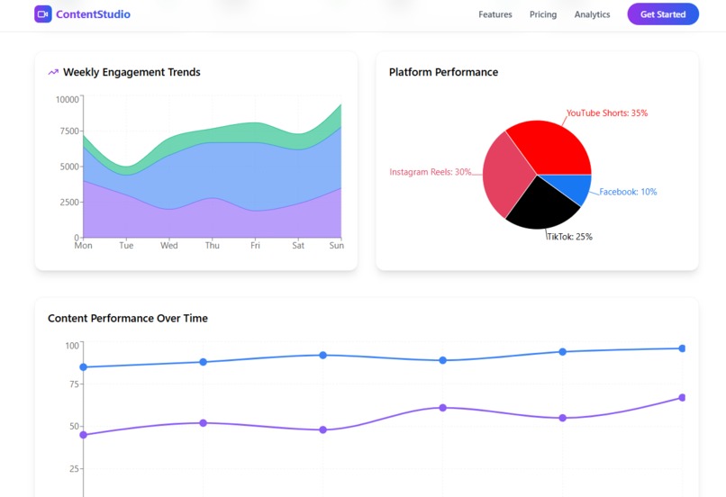Click the last purple line data point
Viewport: 726px width, 497px height.
(682, 397)
